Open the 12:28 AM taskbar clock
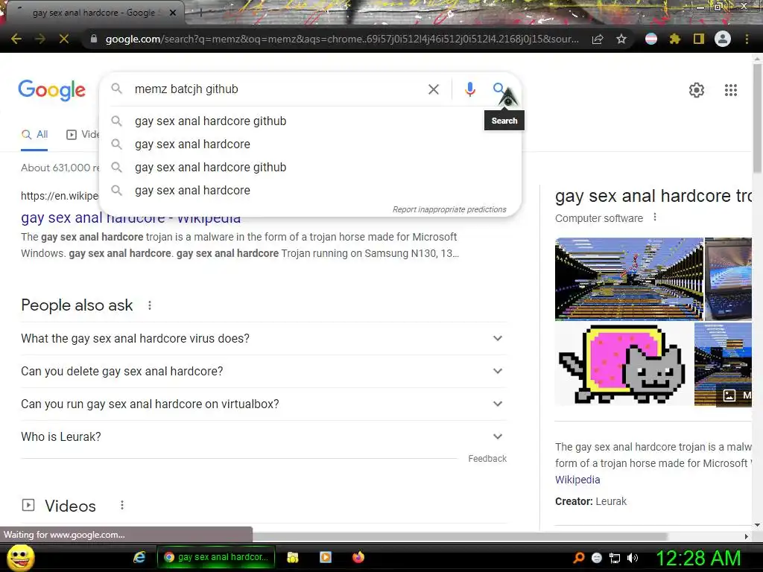Image resolution: width=763 pixels, height=572 pixels. click(698, 558)
